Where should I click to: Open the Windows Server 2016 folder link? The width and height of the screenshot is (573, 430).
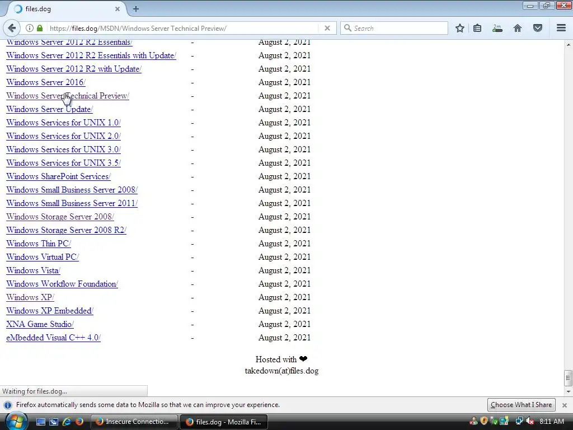pos(46,82)
